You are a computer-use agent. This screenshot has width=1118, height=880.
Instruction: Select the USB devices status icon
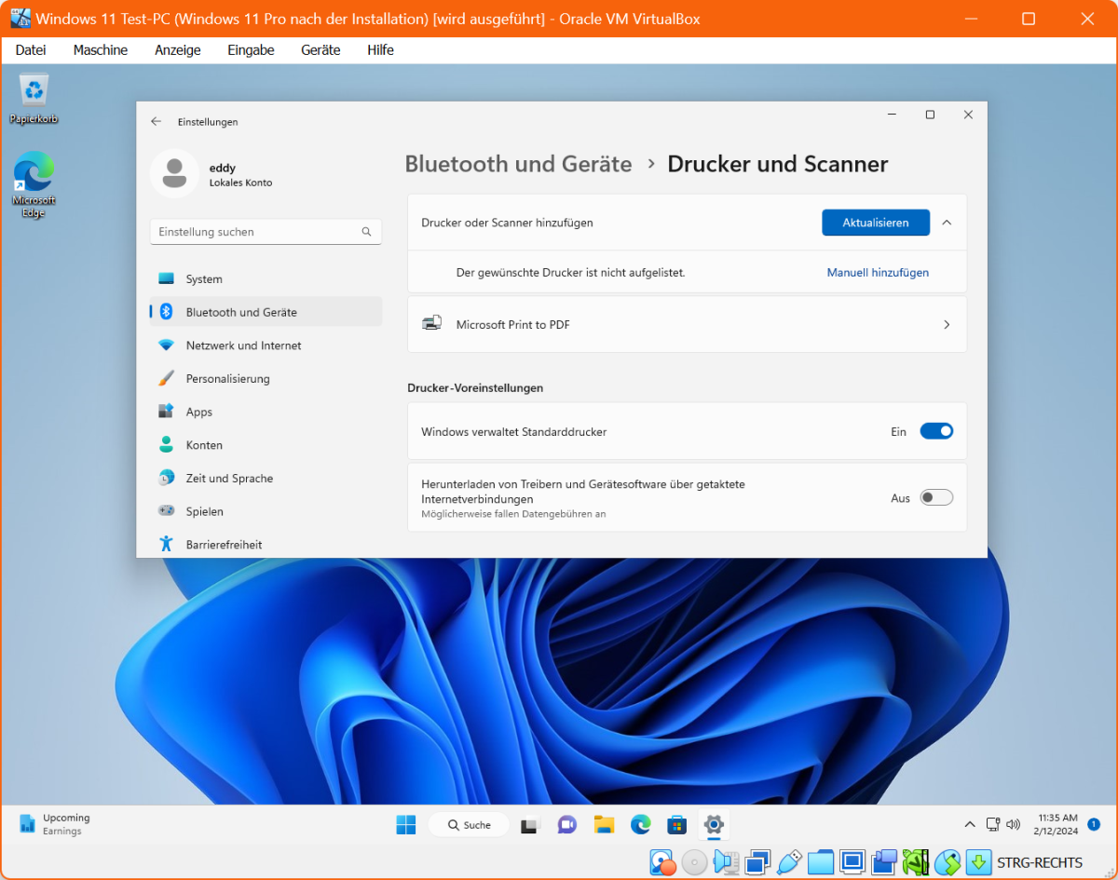788,862
